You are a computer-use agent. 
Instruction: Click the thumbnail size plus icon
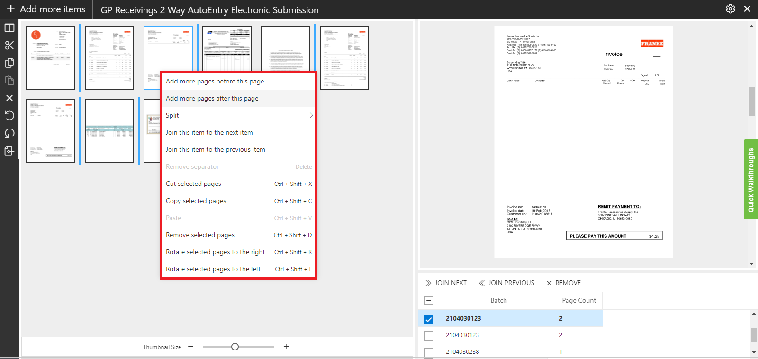[x=286, y=347]
